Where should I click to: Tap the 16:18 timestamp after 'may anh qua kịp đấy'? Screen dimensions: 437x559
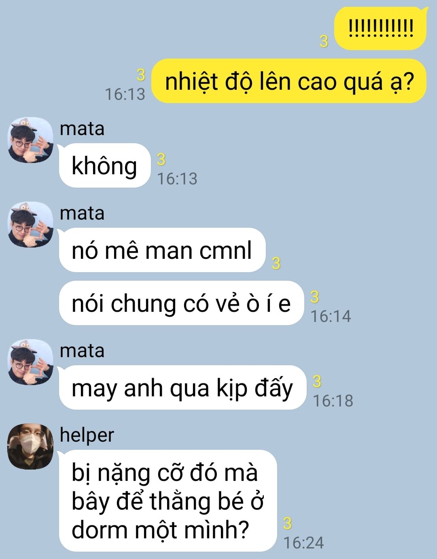pos(333,401)
